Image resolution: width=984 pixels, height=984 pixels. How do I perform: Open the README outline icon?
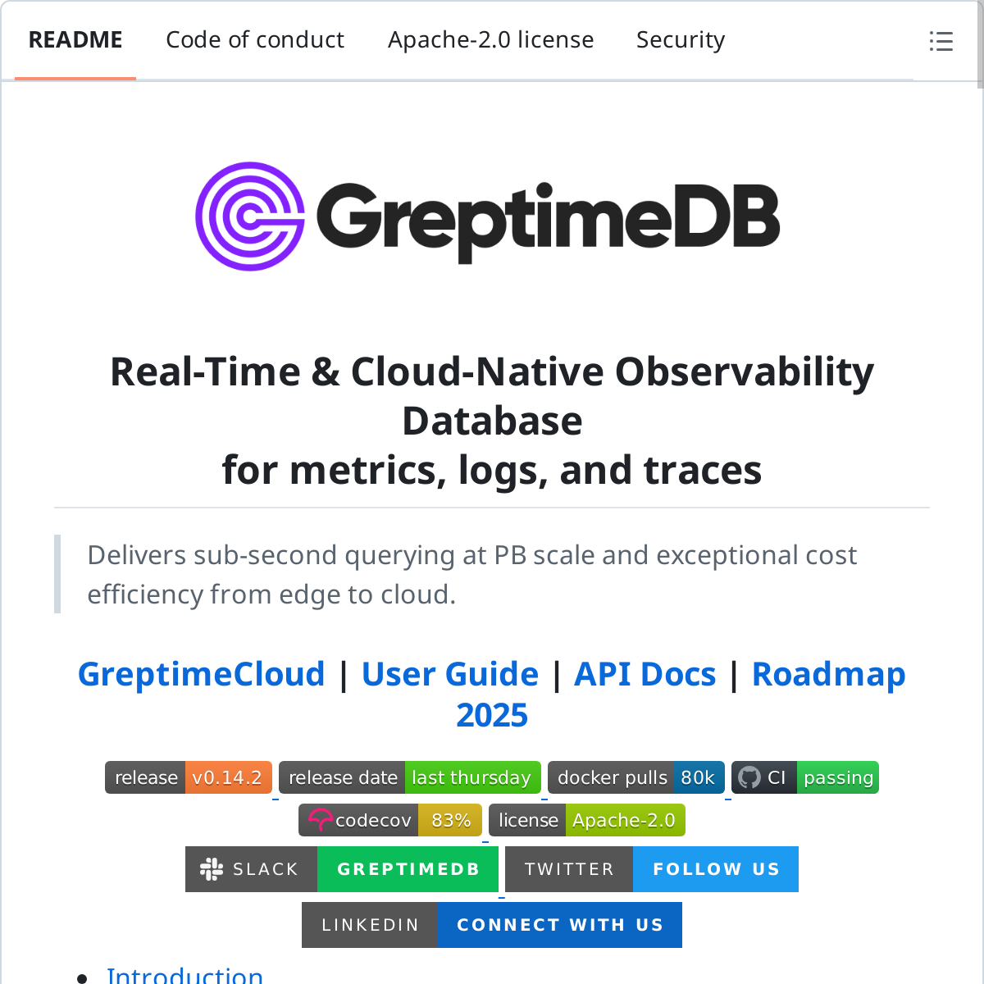pos(941,41)
